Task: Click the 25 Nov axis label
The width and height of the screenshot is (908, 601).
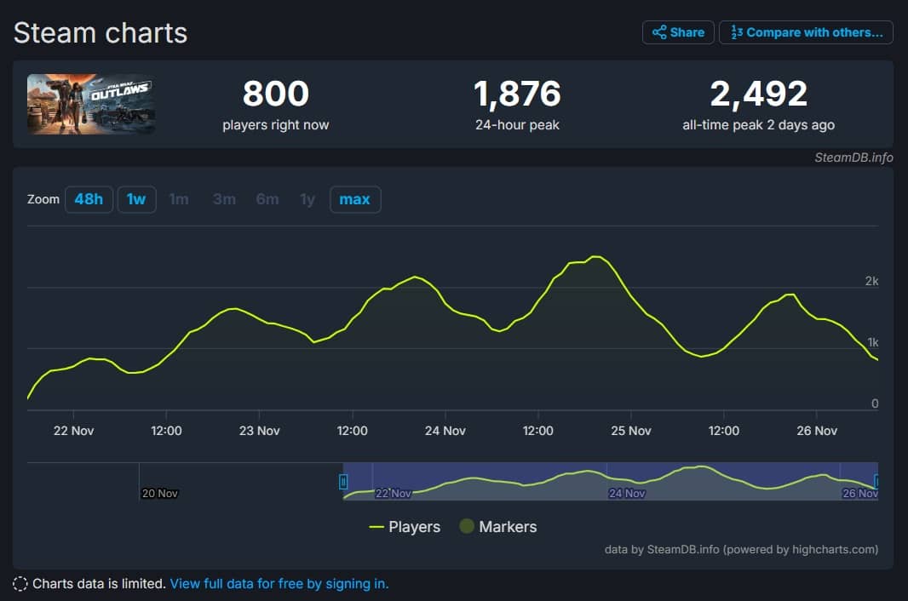Action: pyautogui.click(x=631, y=431)
